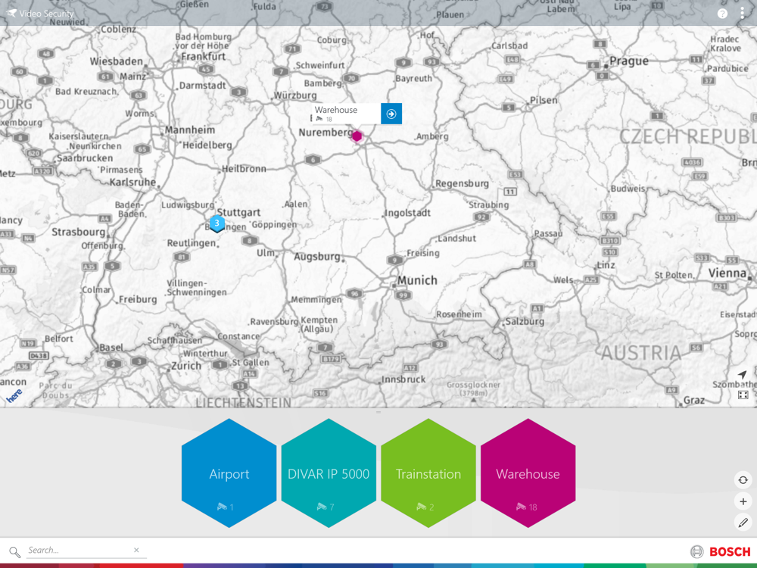This screenshot has width=757, height=568.
Task: Click the Innsbruck city label
Action: (403, 379)
